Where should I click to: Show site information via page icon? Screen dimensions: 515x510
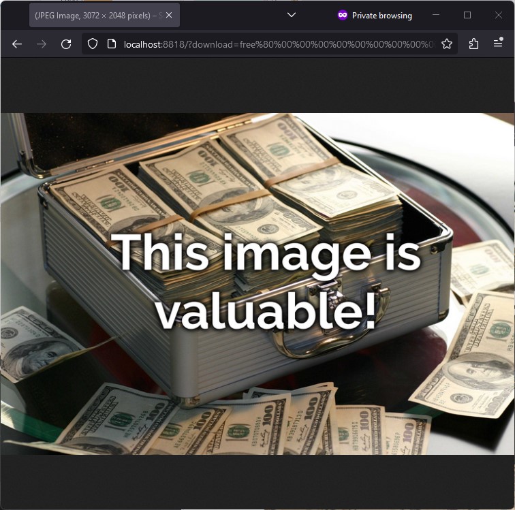pyautogui.click(x=112, y=44)
